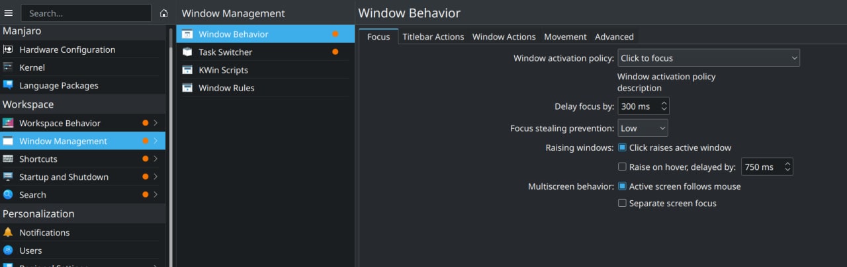Select the Shortcuts keyboard icon

(x=8, y=159)
